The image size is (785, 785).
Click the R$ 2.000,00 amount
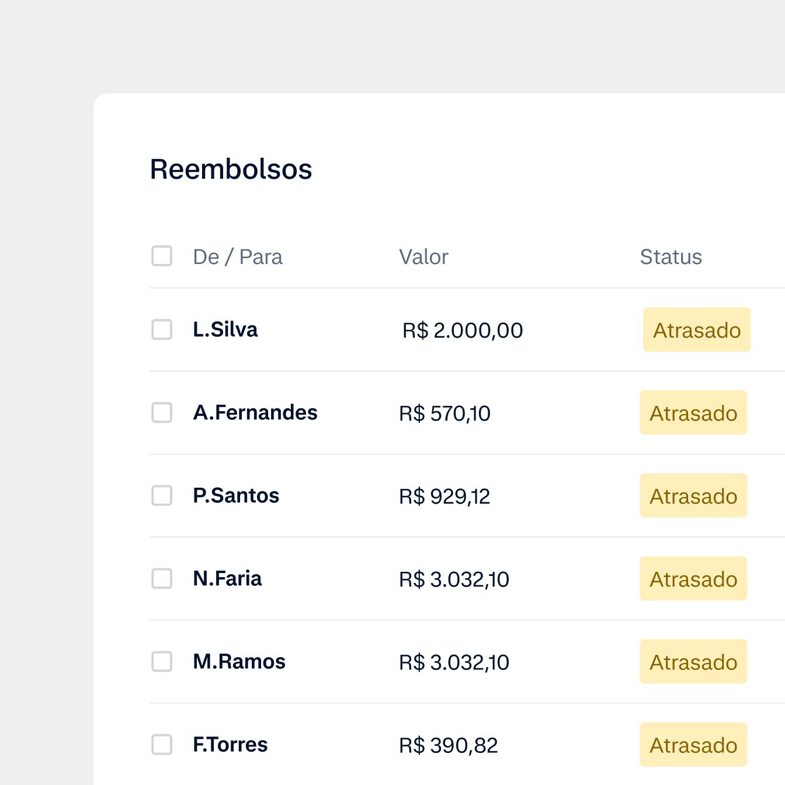pyautogui.click(x=463, y=331)
